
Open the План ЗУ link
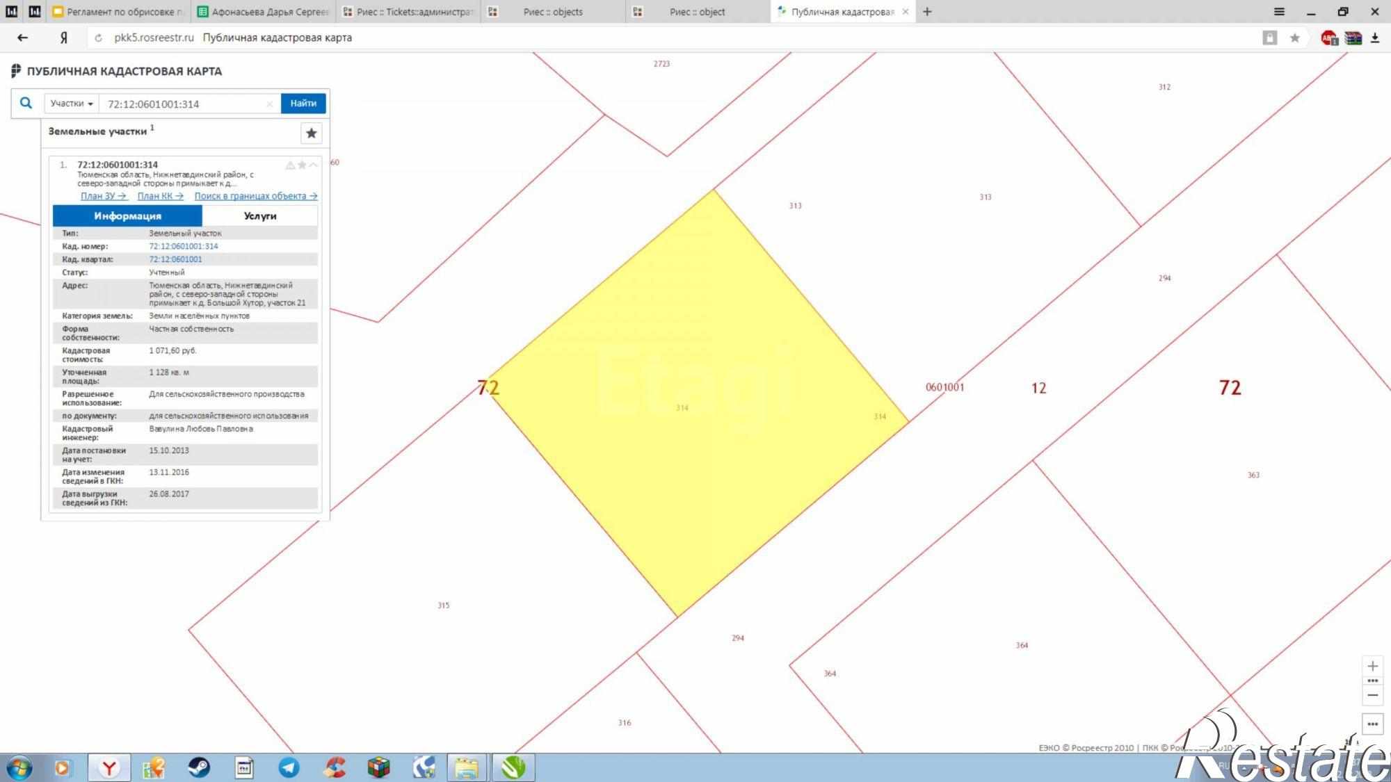click(104, 196)
